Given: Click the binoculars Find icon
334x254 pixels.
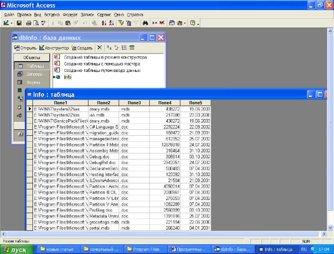Looking at the screenshot, I should (145, 23).
